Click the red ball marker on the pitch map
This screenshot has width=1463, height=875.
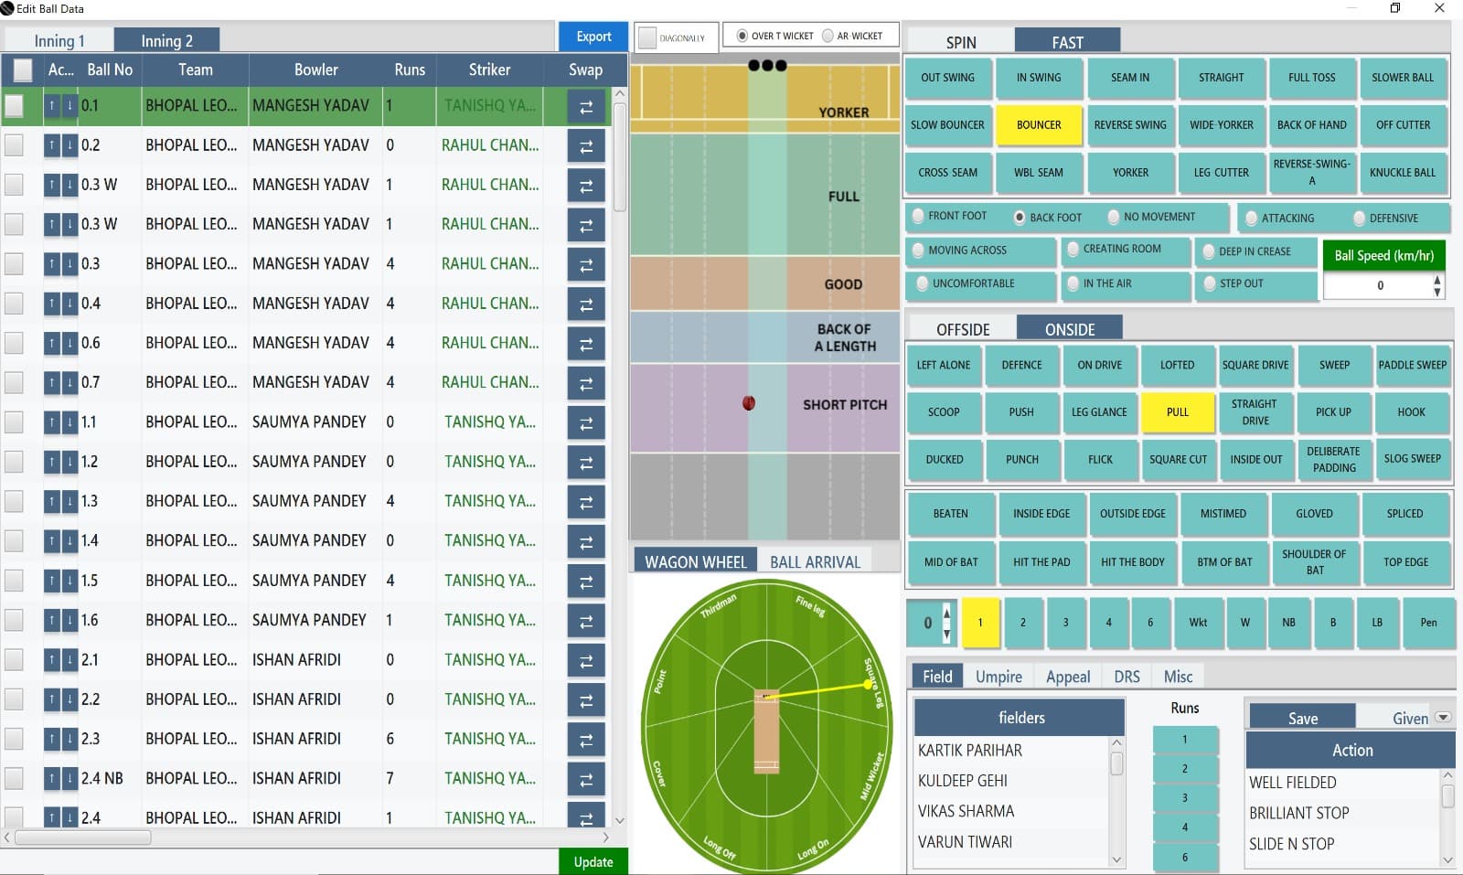(x=749, y=403)
